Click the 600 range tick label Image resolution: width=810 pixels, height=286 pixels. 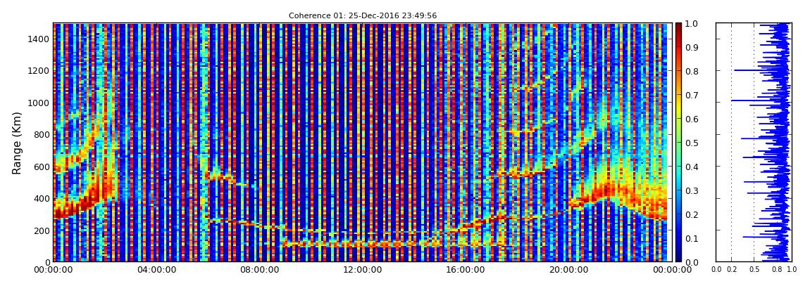[x=41, y=167]
